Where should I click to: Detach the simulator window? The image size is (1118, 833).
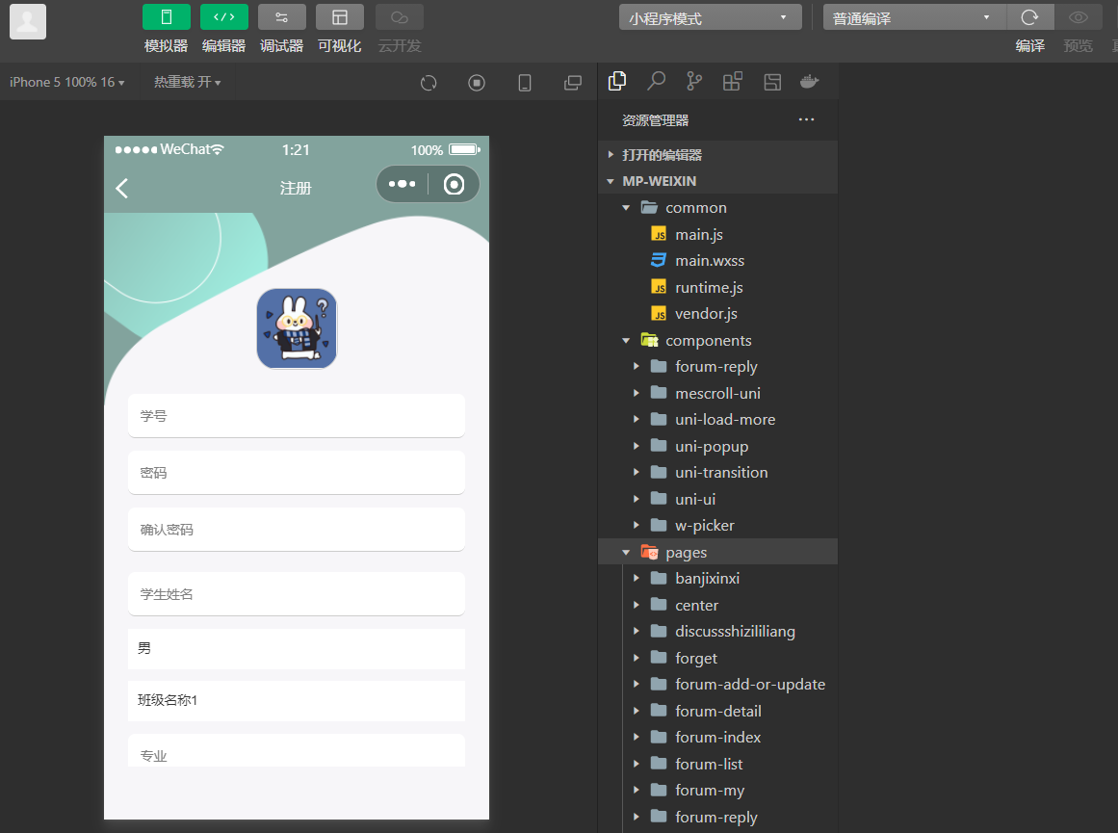point(573,83)
